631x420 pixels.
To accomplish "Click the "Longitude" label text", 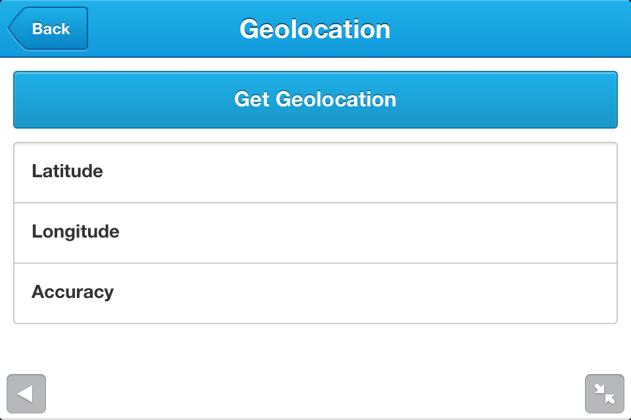I will pos(76,232).
